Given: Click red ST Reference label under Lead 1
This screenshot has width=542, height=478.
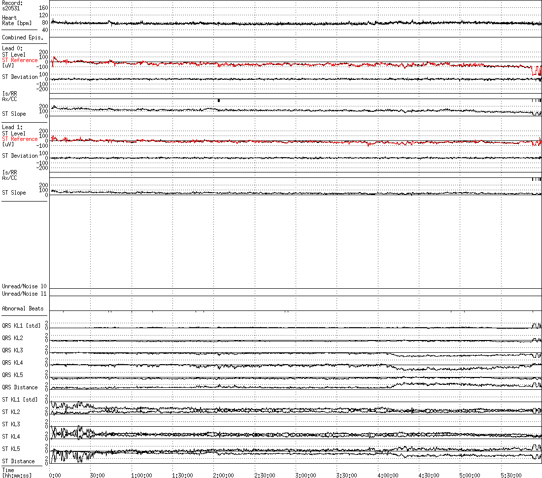Looking at the screenshot, I should (x=20, y=139).
